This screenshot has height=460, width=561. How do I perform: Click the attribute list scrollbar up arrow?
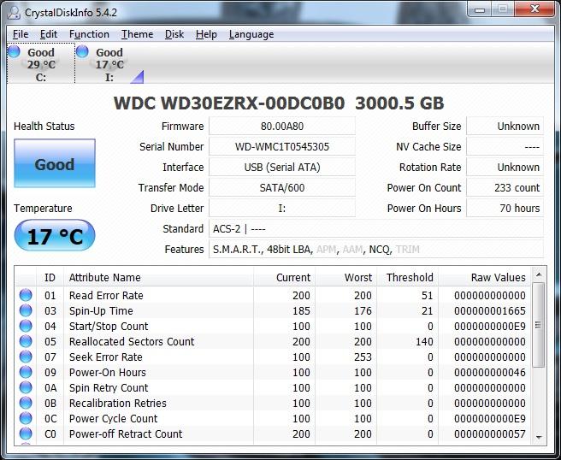click(539, 274)
